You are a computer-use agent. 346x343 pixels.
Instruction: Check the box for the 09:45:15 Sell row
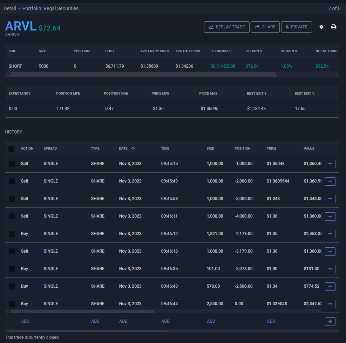12,164
